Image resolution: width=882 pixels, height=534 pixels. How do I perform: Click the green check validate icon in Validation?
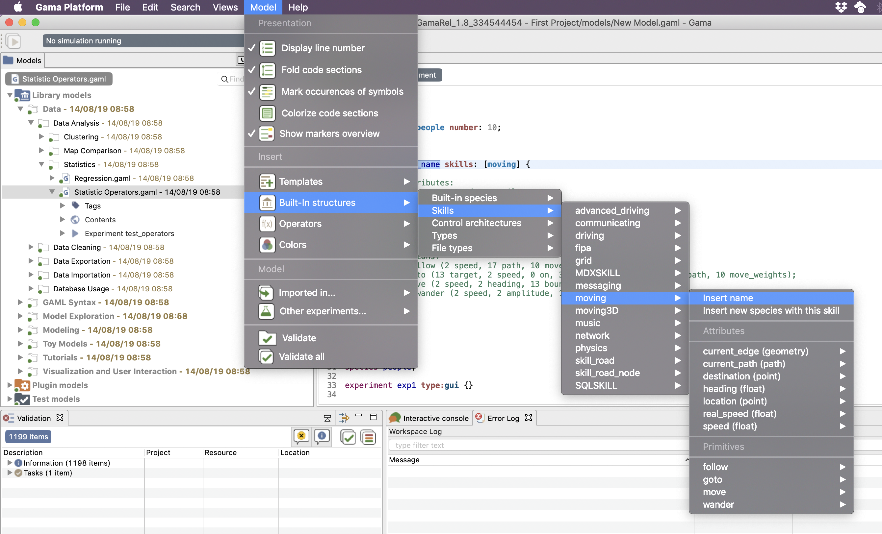click(x=348, y=437)
